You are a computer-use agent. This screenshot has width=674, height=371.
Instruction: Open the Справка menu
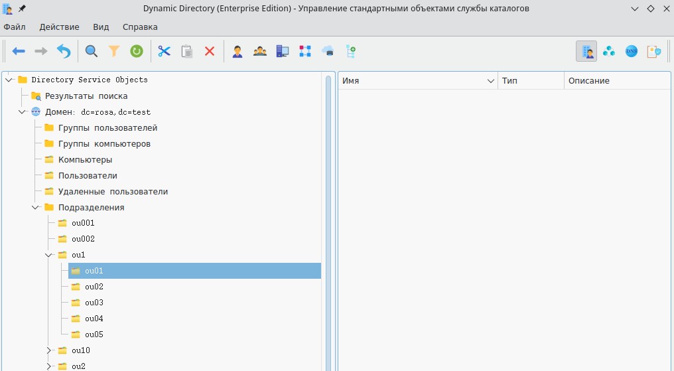tap(140, 27)
